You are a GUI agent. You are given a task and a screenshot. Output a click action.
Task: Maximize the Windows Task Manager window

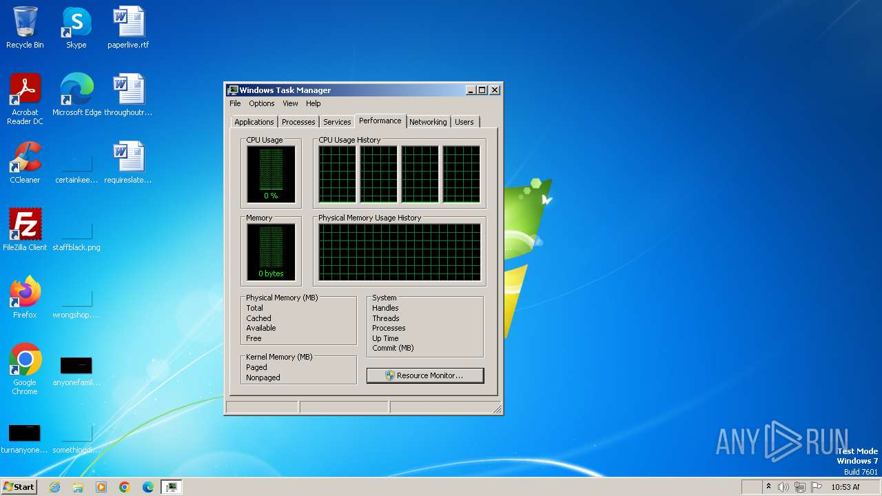coord(482,90)
